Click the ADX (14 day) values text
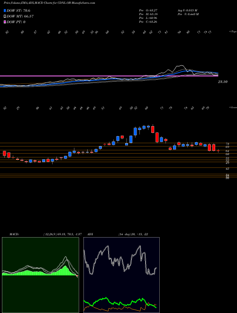Viewport: 237px width, 313px height. 133,234
